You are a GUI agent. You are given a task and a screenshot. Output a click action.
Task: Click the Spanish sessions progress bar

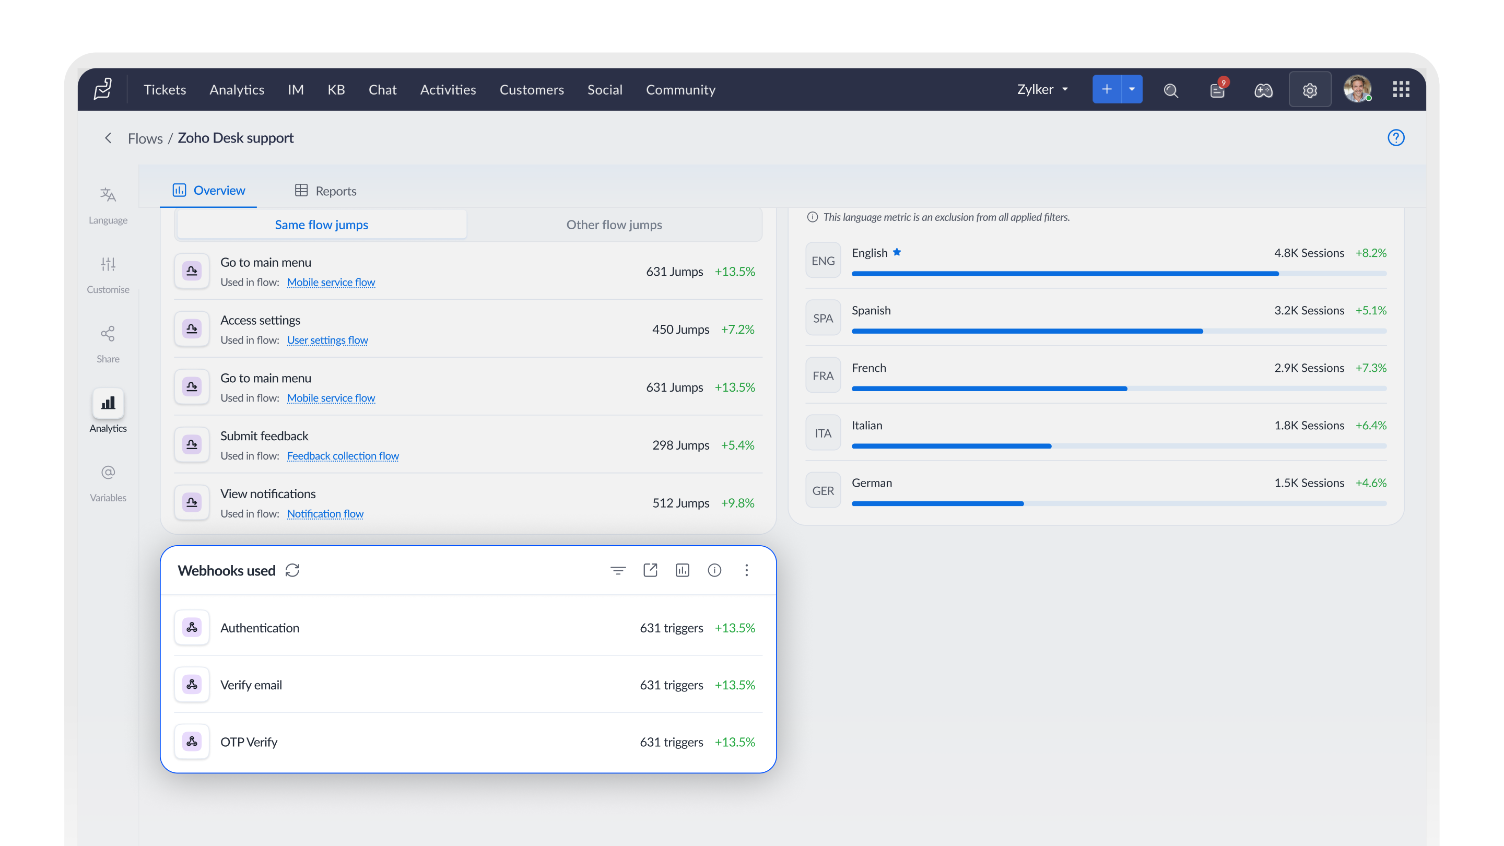1119,331
